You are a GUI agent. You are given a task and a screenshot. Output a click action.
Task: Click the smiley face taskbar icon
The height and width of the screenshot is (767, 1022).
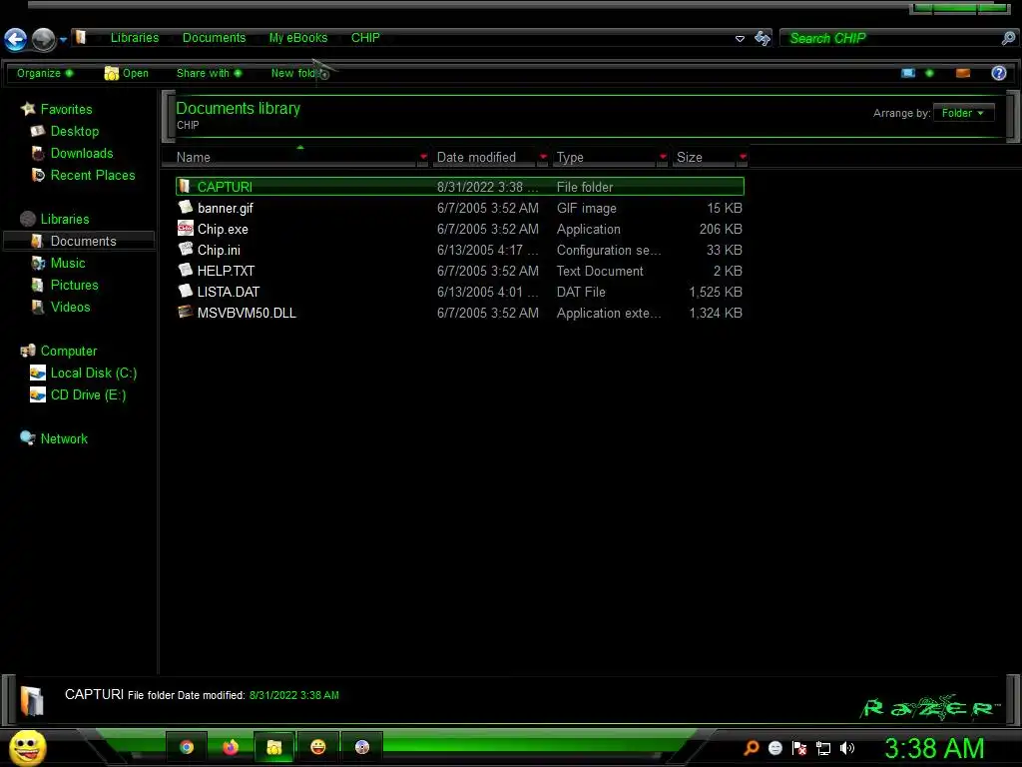pos(318,747)
